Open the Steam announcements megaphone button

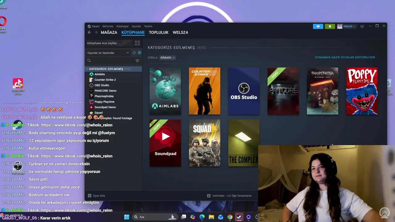(x=318, y=26)
